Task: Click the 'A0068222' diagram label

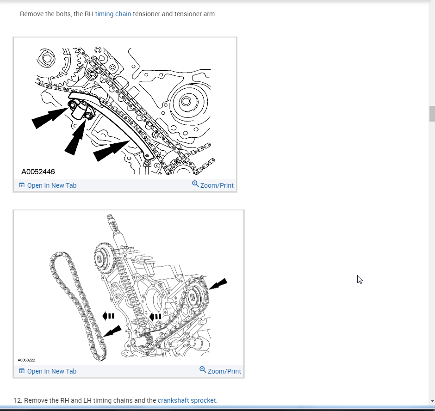Action: click(26, 360)
